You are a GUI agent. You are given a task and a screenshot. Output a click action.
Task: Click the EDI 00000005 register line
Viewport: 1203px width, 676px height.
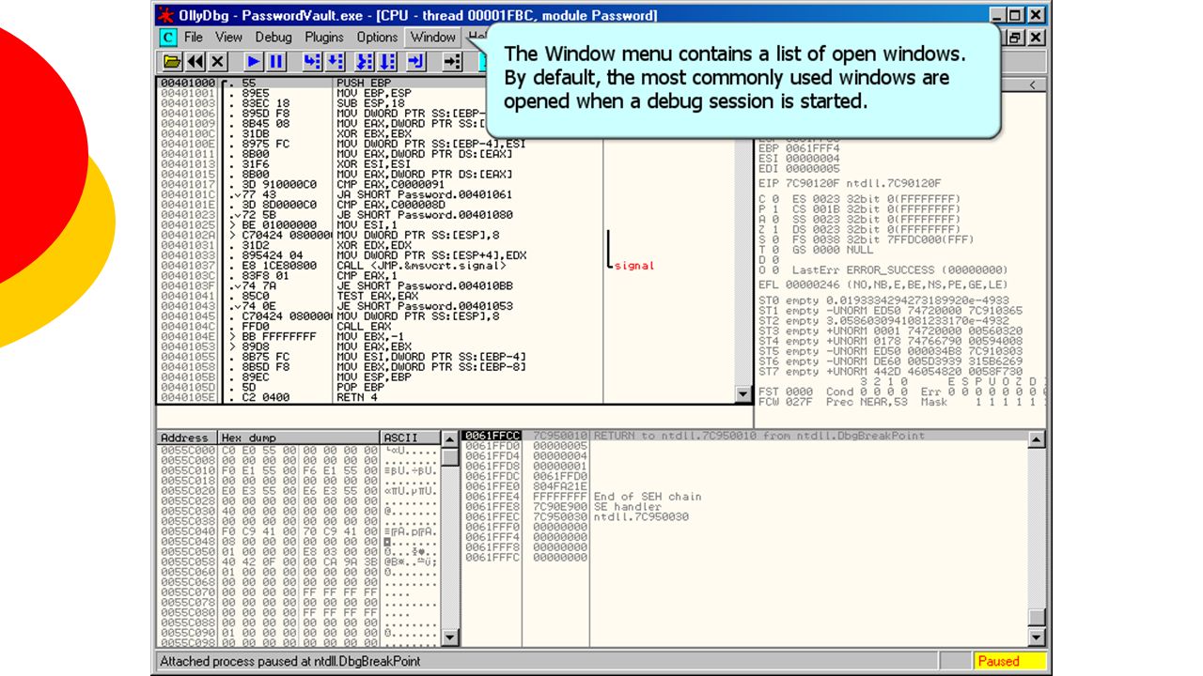tap(800, 169)
